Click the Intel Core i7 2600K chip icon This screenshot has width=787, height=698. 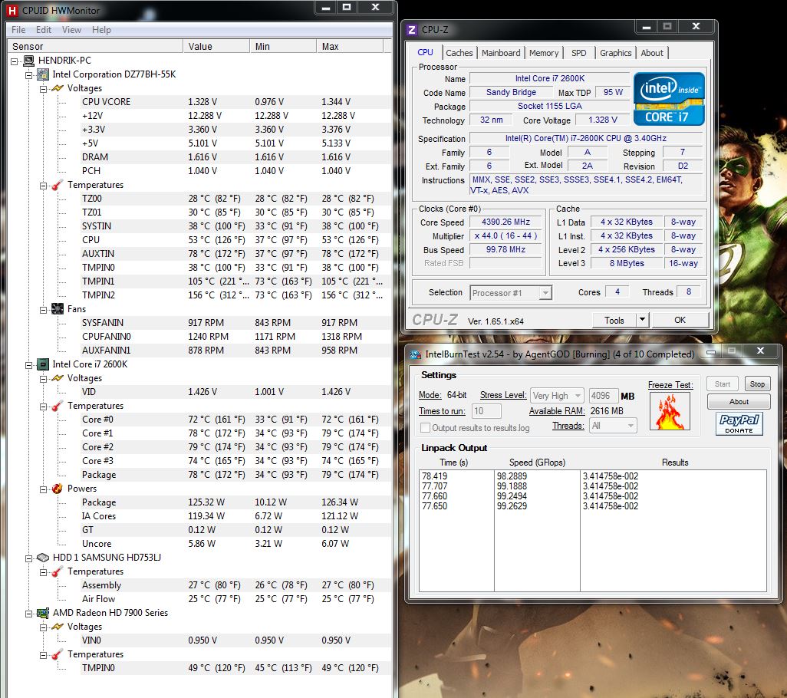coord(43,364)
